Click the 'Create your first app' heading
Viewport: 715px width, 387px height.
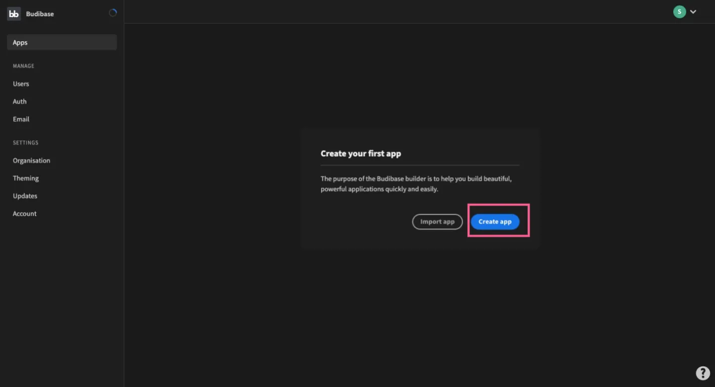click(x=361, y=153)
